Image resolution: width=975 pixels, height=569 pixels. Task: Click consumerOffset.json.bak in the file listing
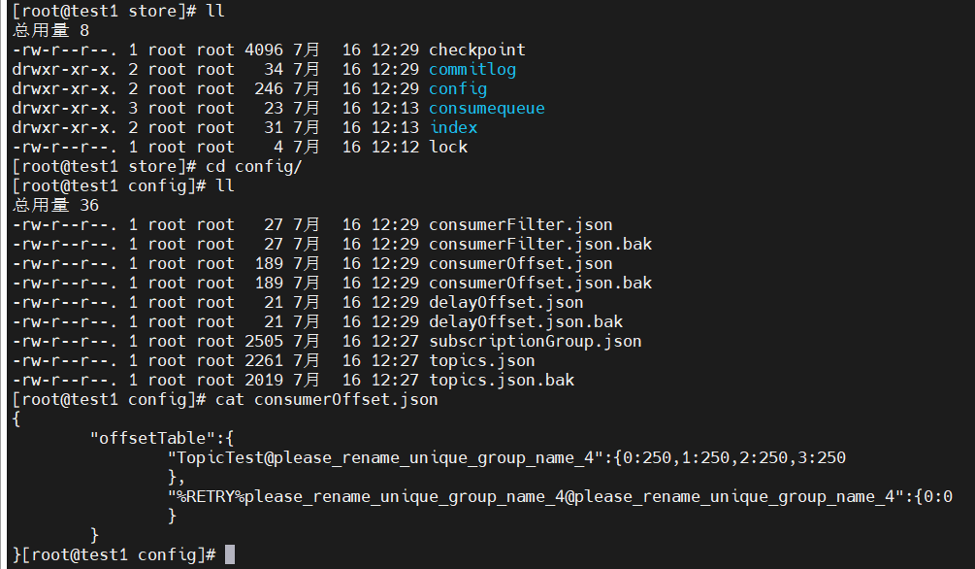click(539, 283)
